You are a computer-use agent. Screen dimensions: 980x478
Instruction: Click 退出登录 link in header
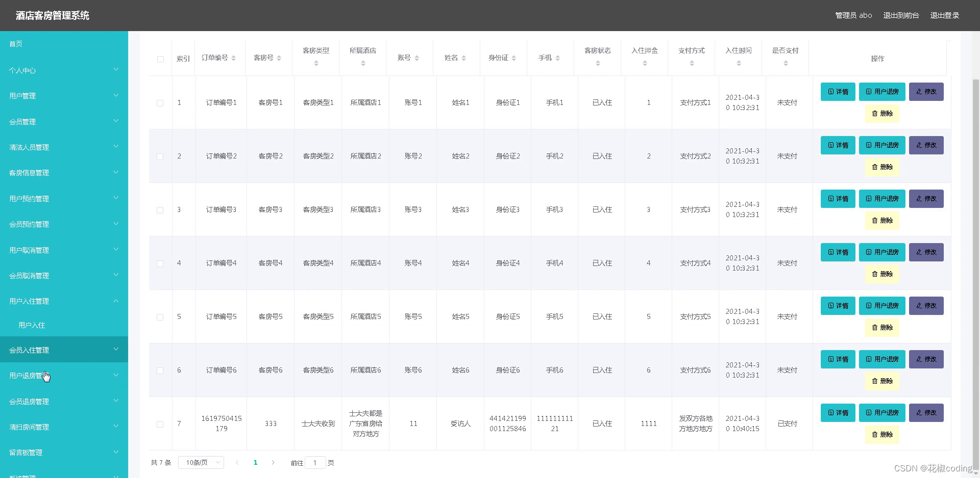[944, 15]
